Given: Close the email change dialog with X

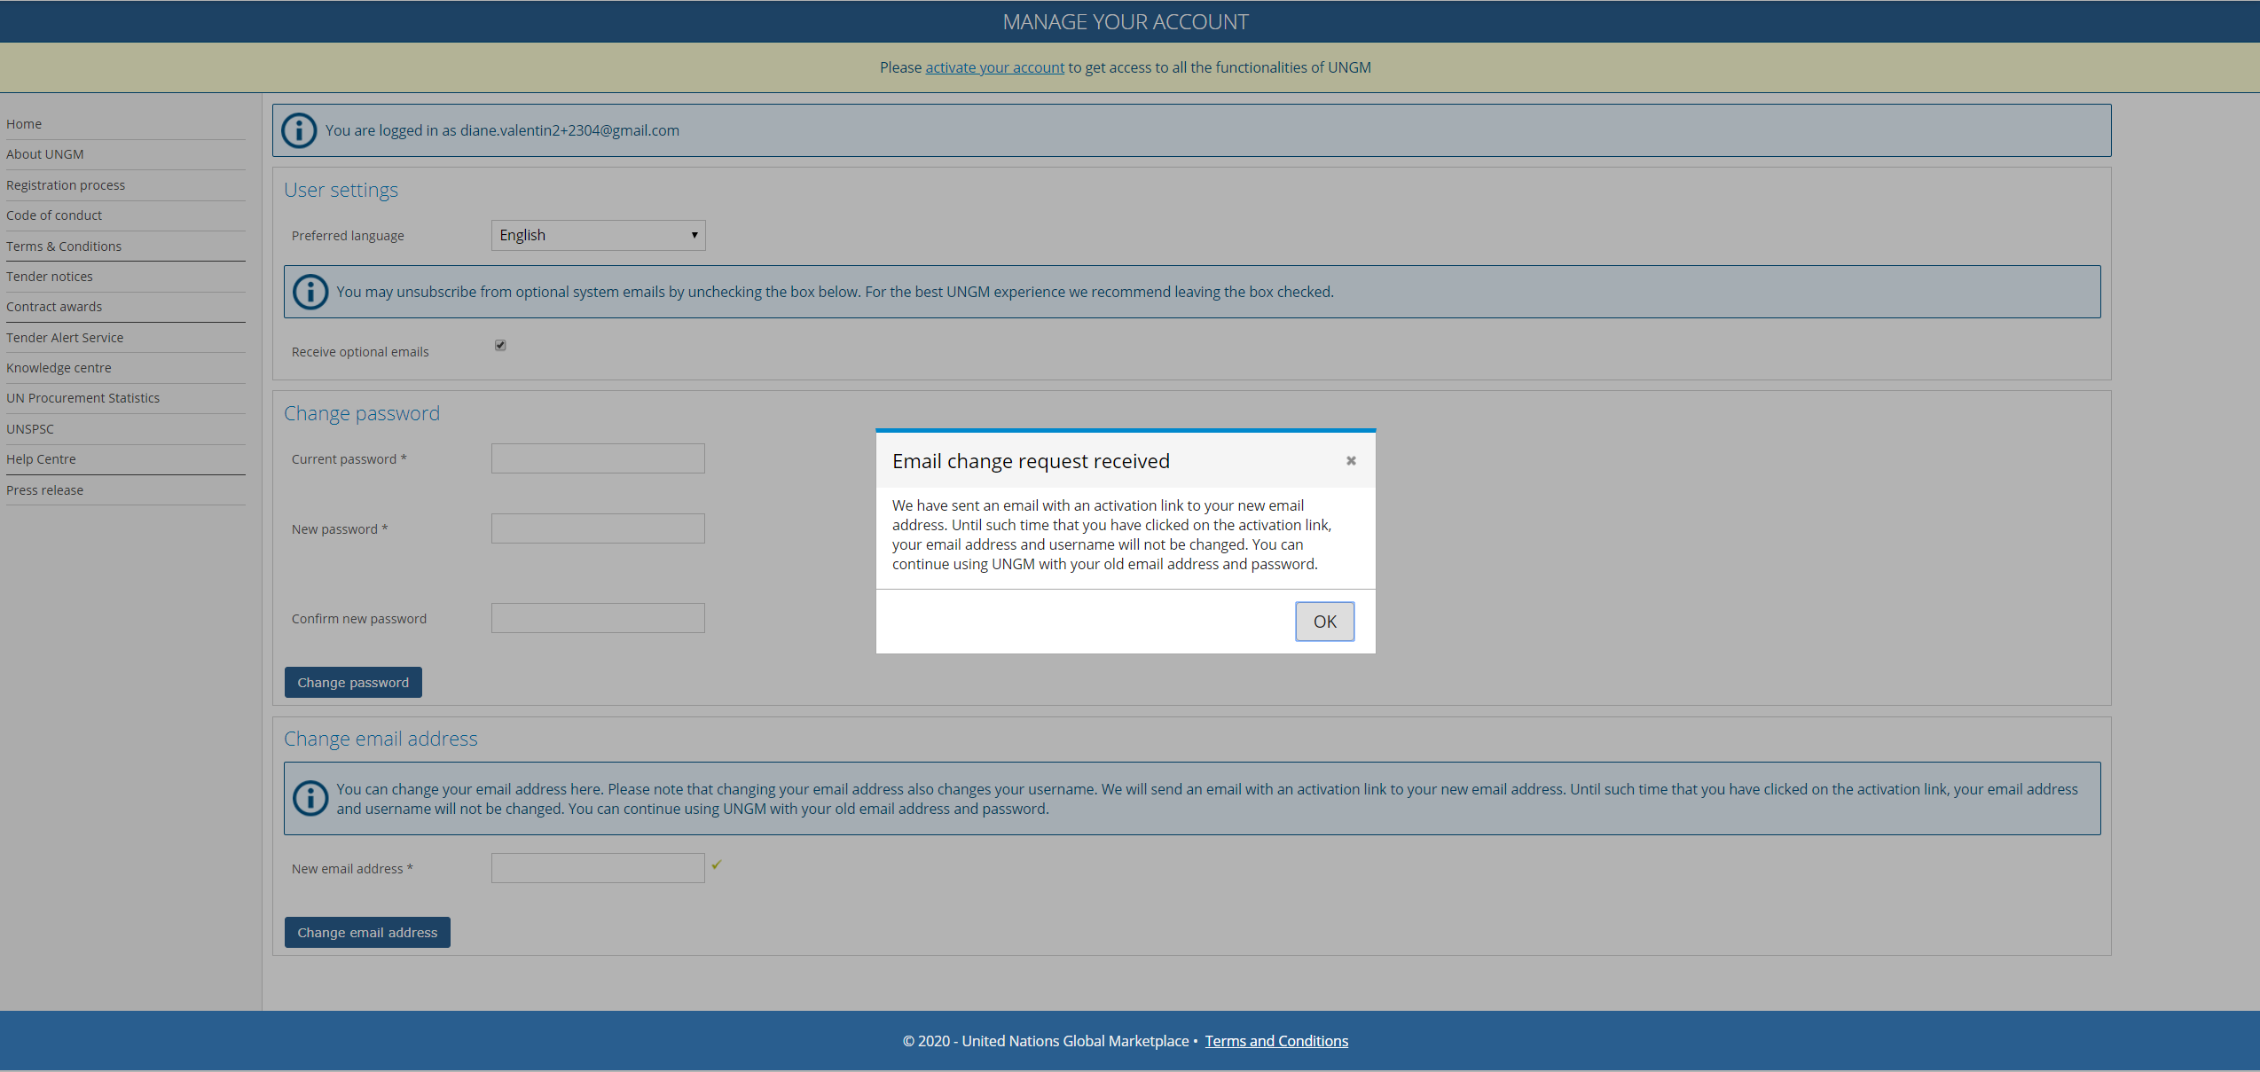Looking at the screenshot, I should tap(1351, 460).
